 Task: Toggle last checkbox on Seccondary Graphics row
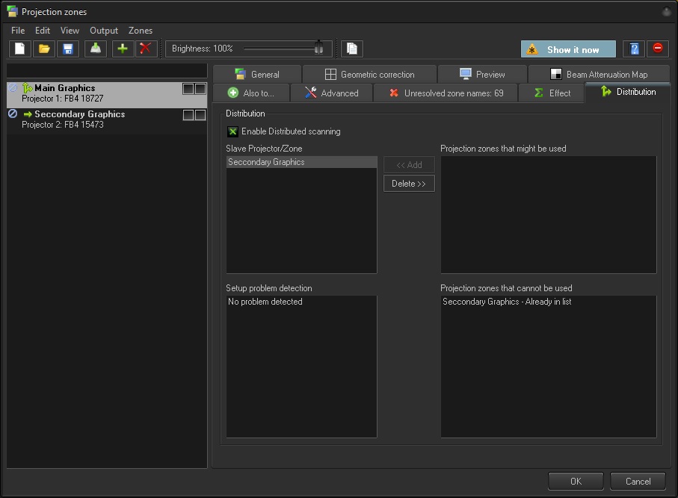pyautogui.click(x=200, y=115)
